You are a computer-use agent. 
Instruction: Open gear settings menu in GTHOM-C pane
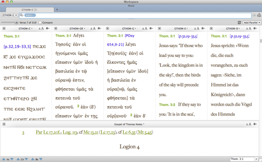click(48, 28)
